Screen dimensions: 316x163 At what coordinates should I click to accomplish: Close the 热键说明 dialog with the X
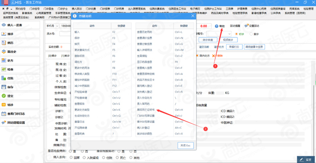(193, 16)
